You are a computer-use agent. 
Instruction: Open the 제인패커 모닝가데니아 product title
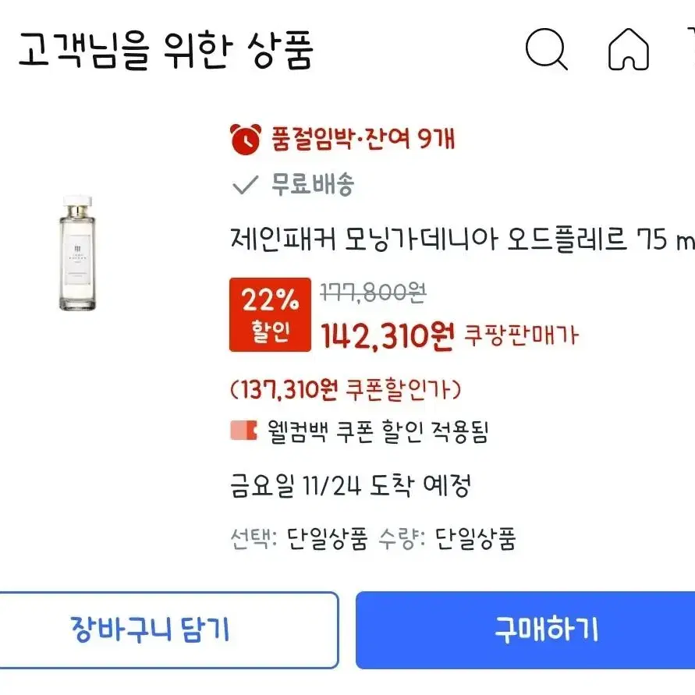(463, 239)
